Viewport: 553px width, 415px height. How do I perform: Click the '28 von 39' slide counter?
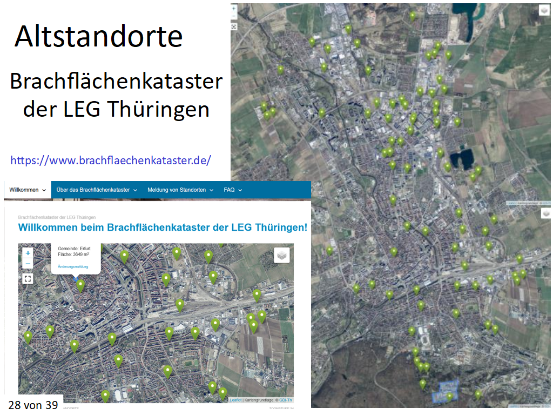pyautogui.click(x=33, y=405)
